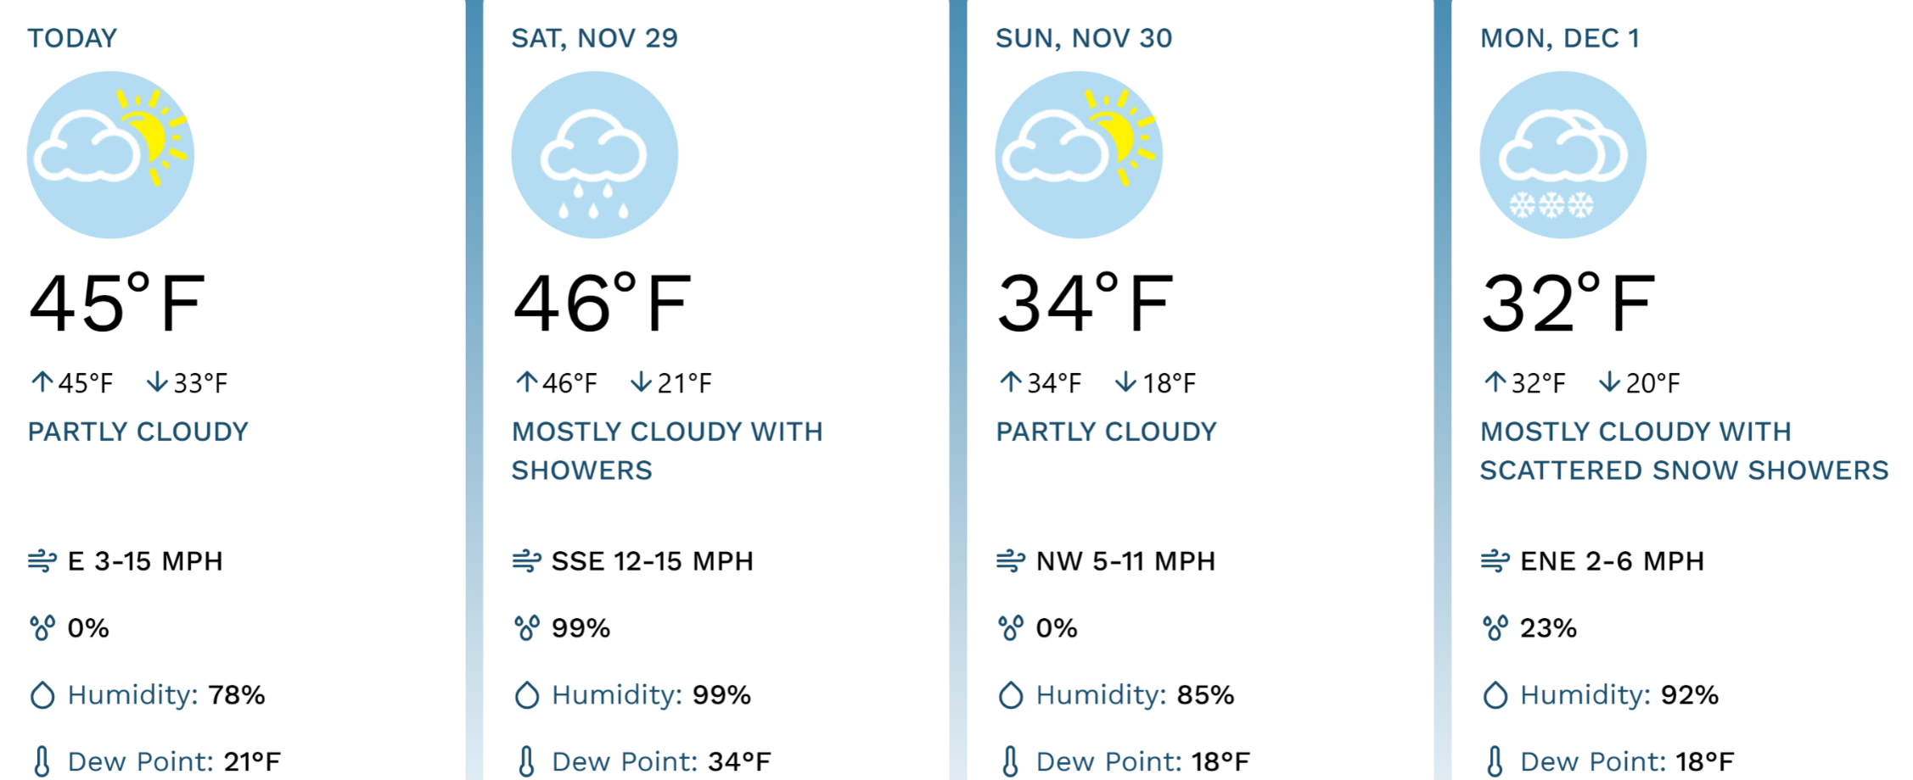Click Mostly Cloudy With Scattered Snow Showers text

[1684, 451]
